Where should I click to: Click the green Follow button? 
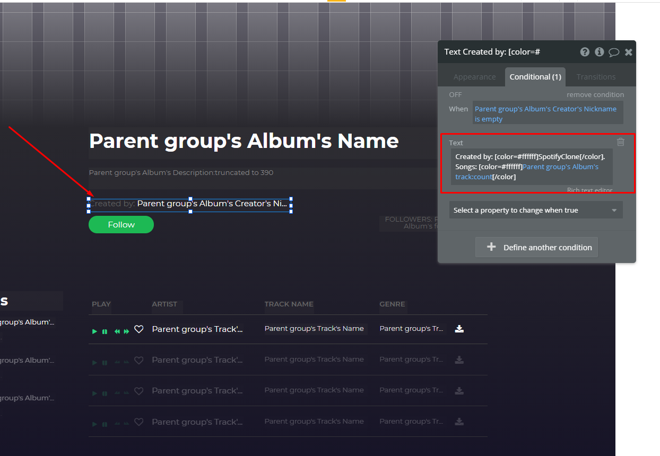121,224
